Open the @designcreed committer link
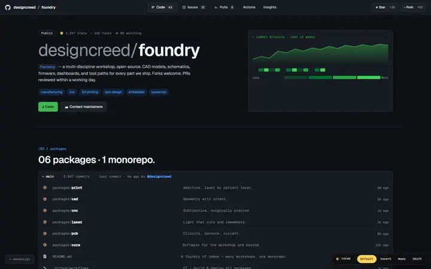This screenshot has width=431, height=269. pos(159,176)
